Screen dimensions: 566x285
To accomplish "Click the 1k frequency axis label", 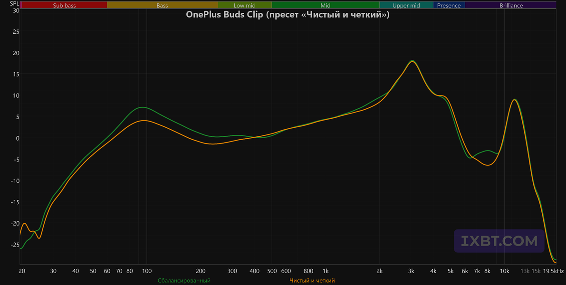I will click(326, 271).
